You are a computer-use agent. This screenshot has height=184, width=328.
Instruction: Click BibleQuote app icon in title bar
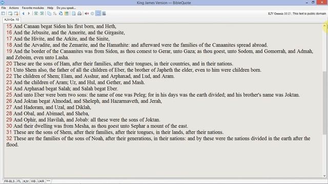pyautogui.click(x=2, y=3)
